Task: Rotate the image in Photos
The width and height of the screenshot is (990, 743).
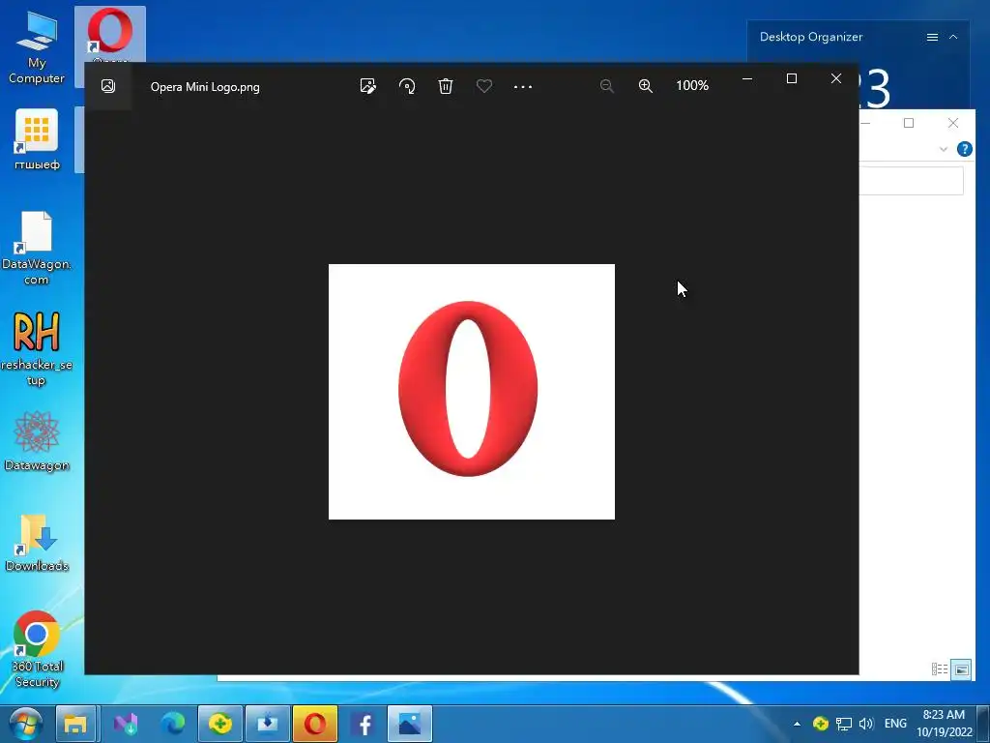Action: point(407,86)
